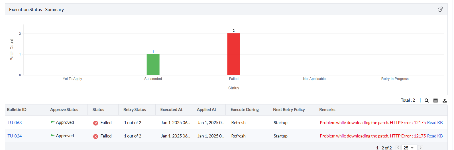Click the Retry Status column header
The image size is (454, 150).
135,110
